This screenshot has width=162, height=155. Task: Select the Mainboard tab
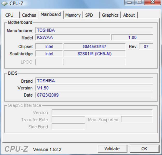point(51,14)
